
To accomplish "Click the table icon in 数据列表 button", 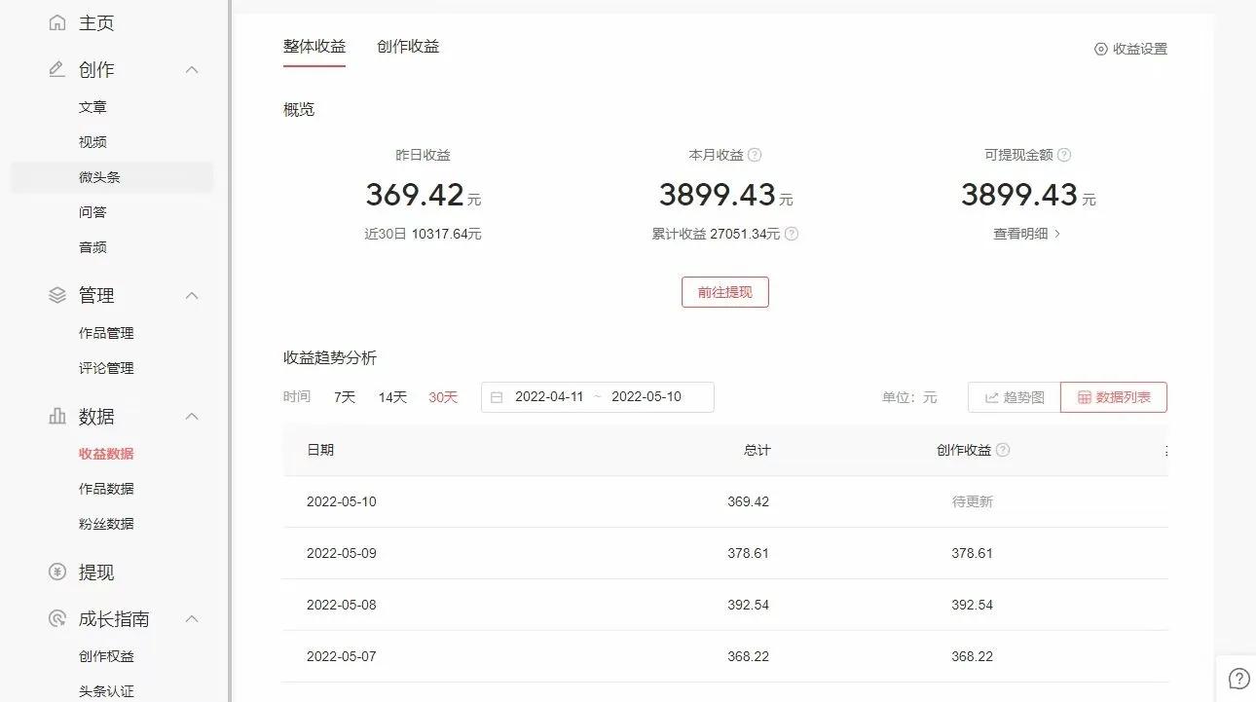I will [1085, 397].
